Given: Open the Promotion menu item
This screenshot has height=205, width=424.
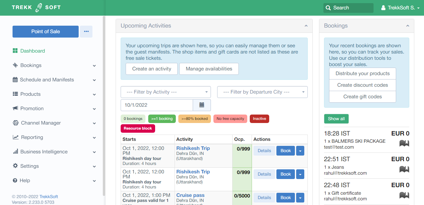Looking at the screenshot, I should (32, 108).
